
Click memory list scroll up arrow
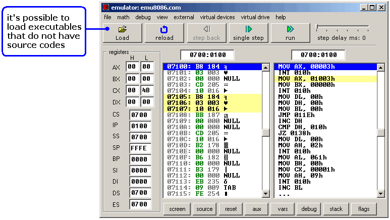pos(266,68)
